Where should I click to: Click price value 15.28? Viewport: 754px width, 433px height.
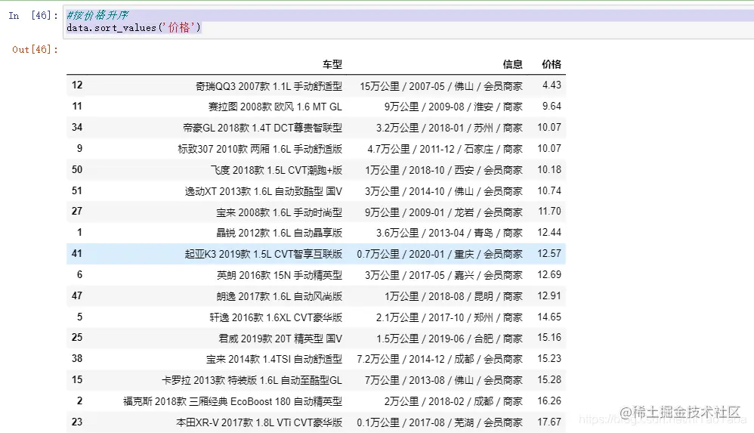[x=549, y=379]
